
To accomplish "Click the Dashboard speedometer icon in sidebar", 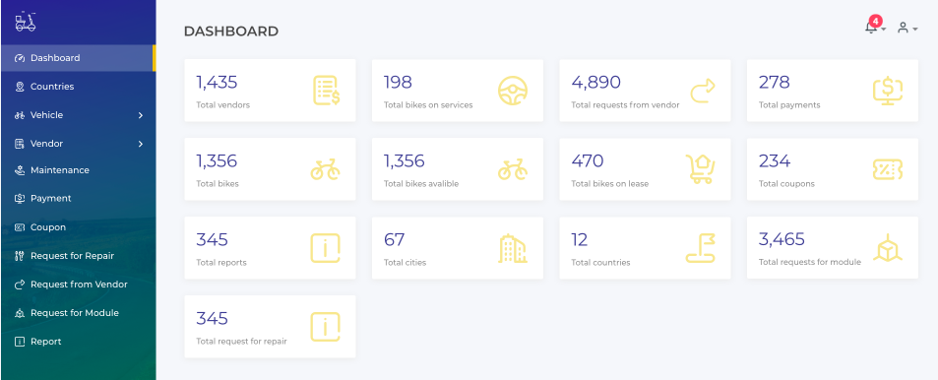I will pos(20,58).
